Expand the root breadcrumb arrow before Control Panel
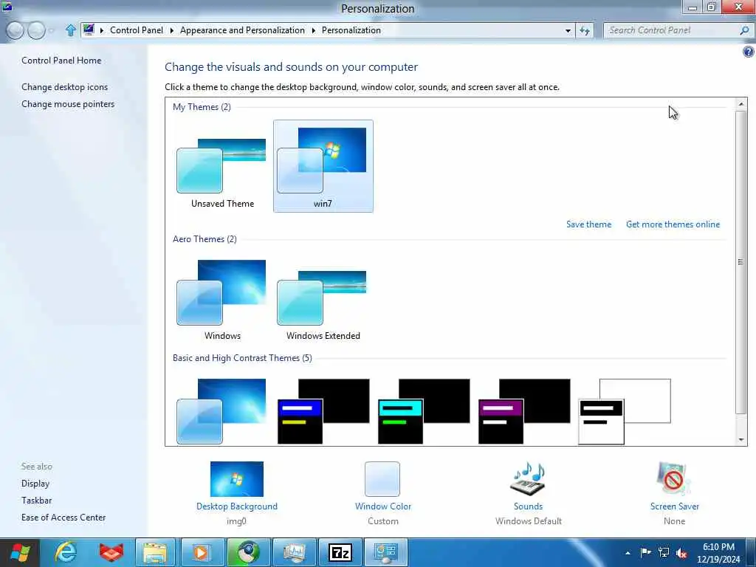 tap(102, 30)
